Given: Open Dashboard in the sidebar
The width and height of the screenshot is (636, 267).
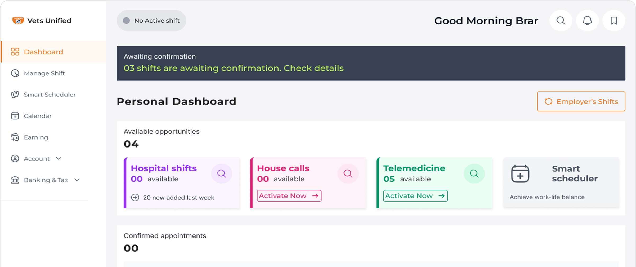Looking at the screenshot, I should (43, 52).
